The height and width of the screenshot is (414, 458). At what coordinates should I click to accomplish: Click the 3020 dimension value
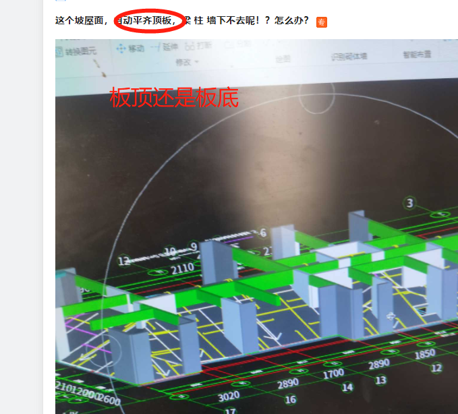[x=229, y=396]
